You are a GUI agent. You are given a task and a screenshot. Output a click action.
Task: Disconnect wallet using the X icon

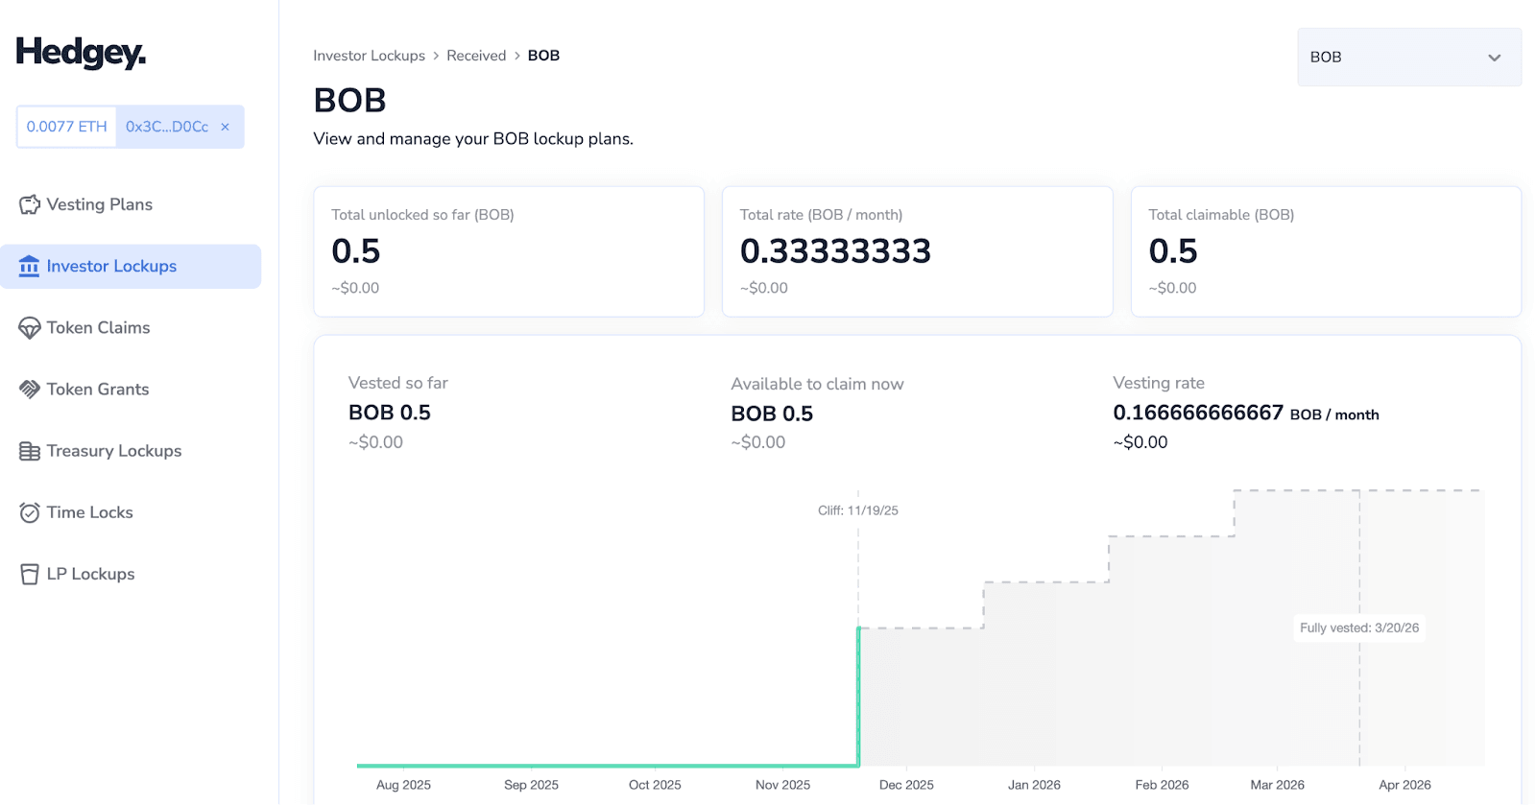pyautogui.click(x=226, y=127)
